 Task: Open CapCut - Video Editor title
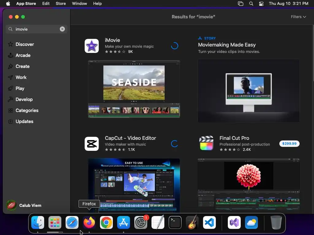[x=130, y=138]
